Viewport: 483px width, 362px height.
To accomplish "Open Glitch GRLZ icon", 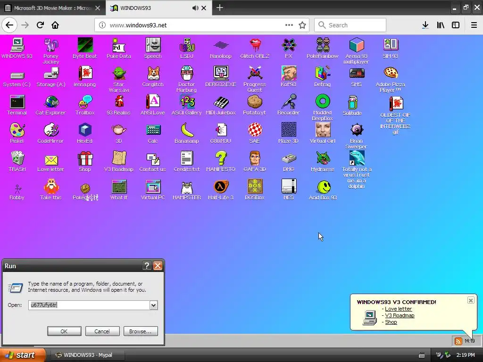I will pos(255,45).
